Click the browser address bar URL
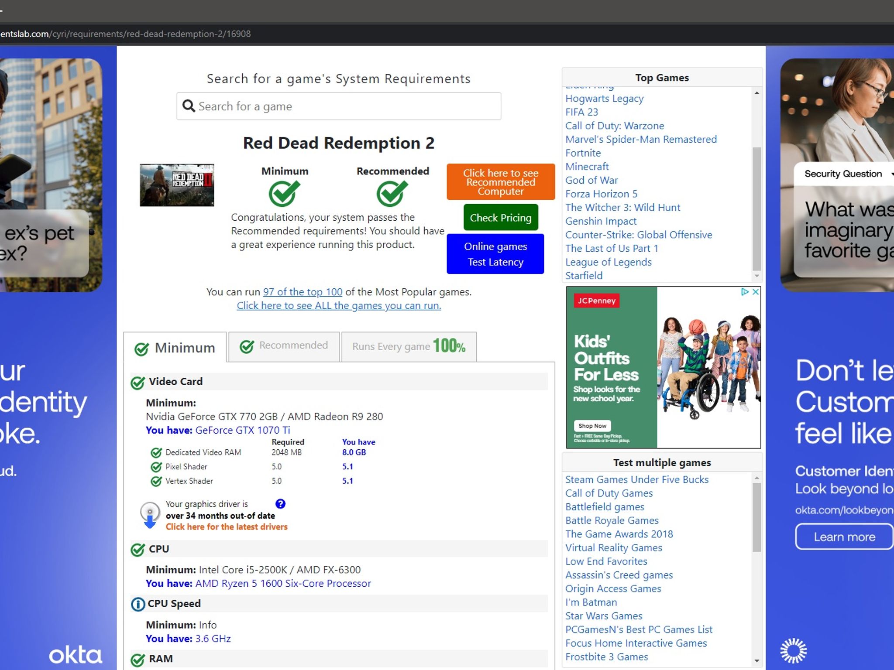Screen dimensions: 894x670 [125, 34]
